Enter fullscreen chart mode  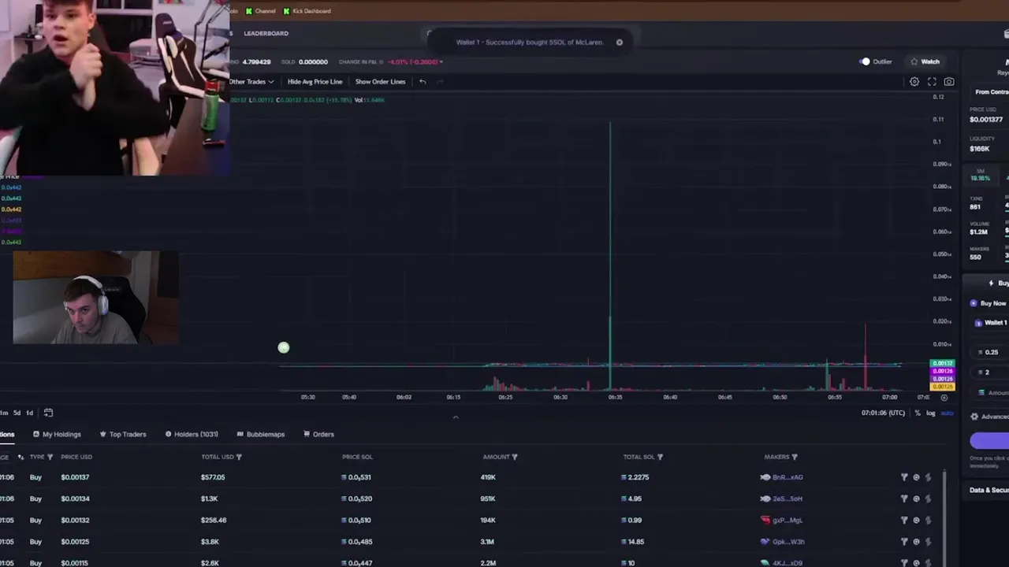932,82
